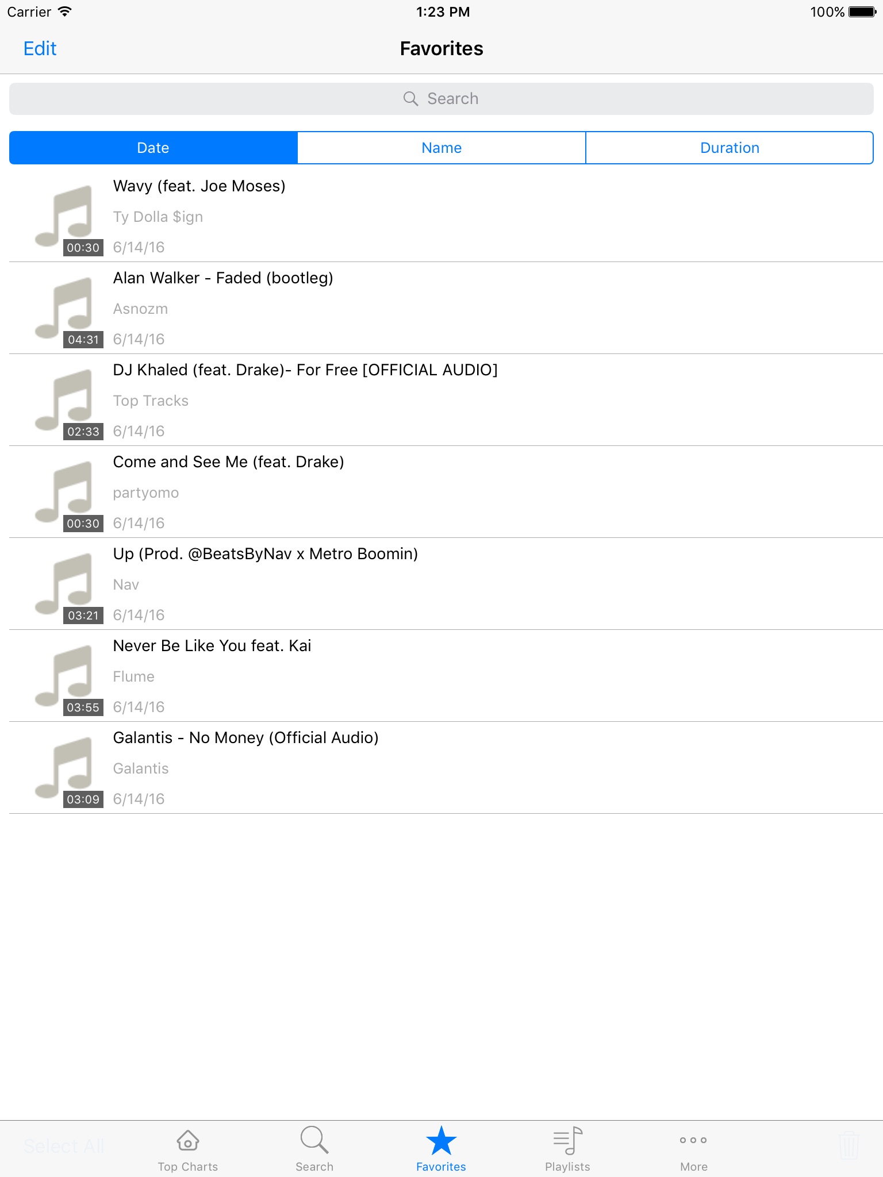
Task: Sort favorites by Name
Action: tap(441, 148)
